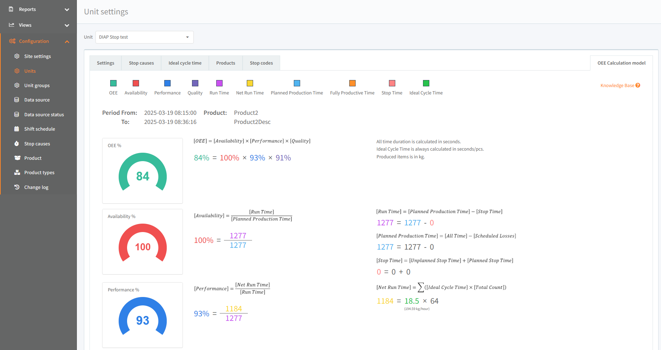Click the Stop causes label in sidebar

pos(37,144)
